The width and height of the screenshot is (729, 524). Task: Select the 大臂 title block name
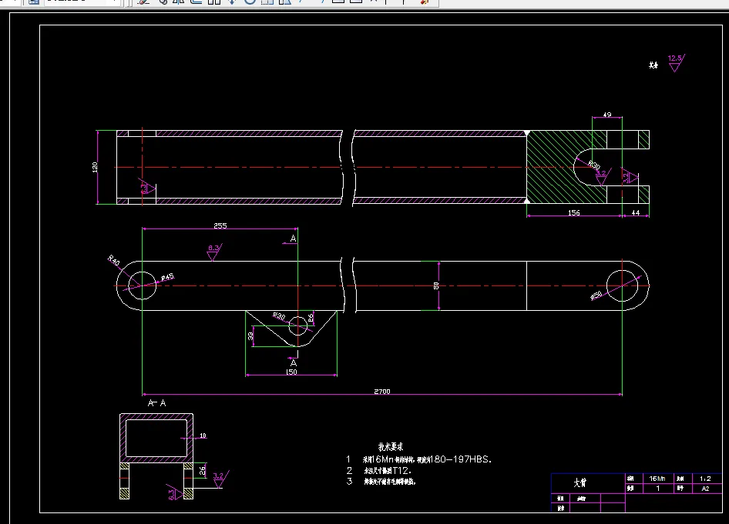click(x=580, y=482)
